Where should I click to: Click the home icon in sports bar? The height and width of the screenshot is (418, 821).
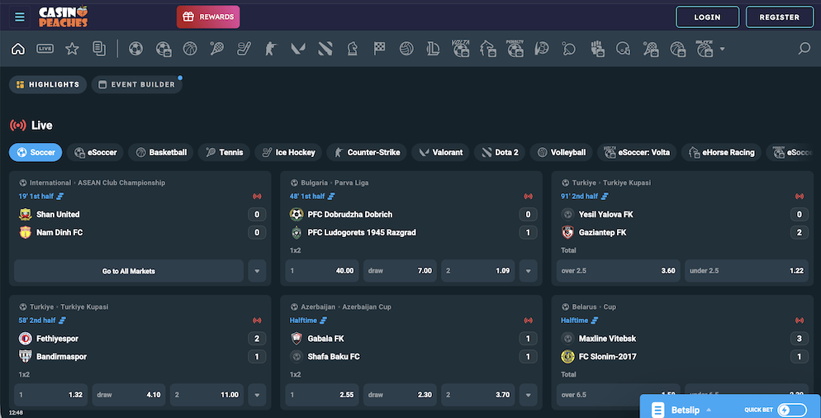(x=18, y=49)
